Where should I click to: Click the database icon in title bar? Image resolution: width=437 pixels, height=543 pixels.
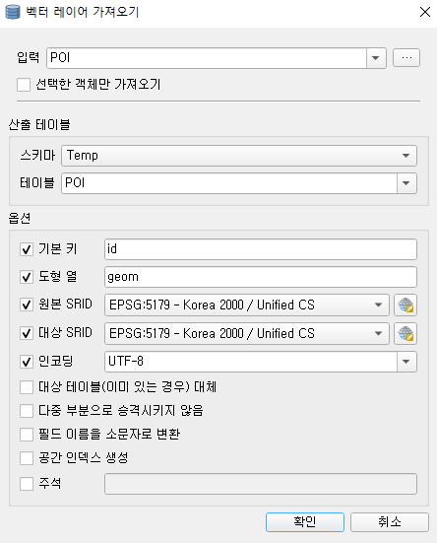(x=13, y=12)
